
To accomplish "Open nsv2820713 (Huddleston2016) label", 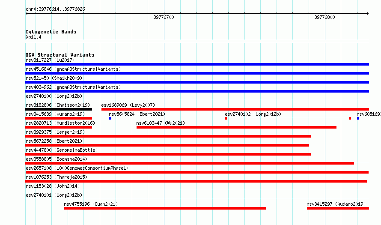I will (60, 123).
